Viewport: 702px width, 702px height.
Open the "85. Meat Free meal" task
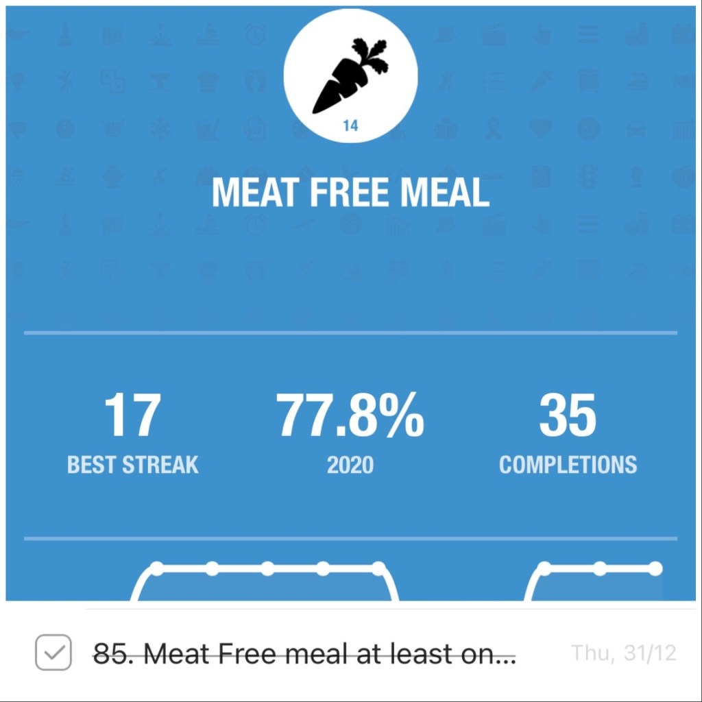[x=304, y=653]
